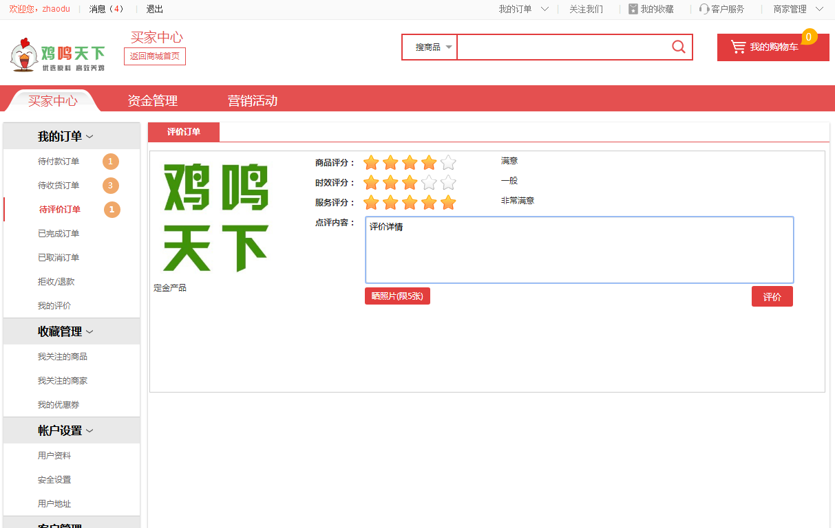This screenshot has width=835, height=528.
Task: Click the search magnifier icon
Action: (678, 47)
